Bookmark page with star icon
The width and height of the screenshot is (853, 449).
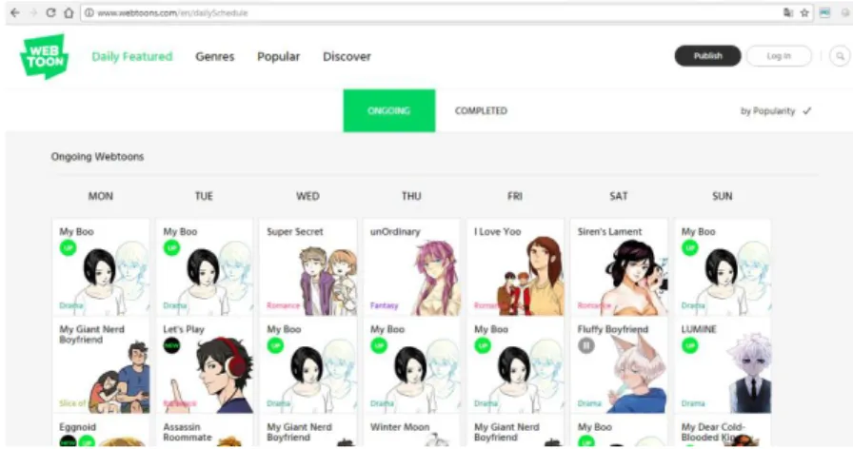click(x=804, y=12)
